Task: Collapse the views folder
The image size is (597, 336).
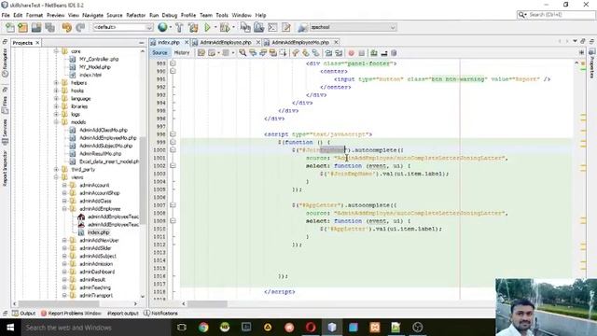Action: coord(56,177)
